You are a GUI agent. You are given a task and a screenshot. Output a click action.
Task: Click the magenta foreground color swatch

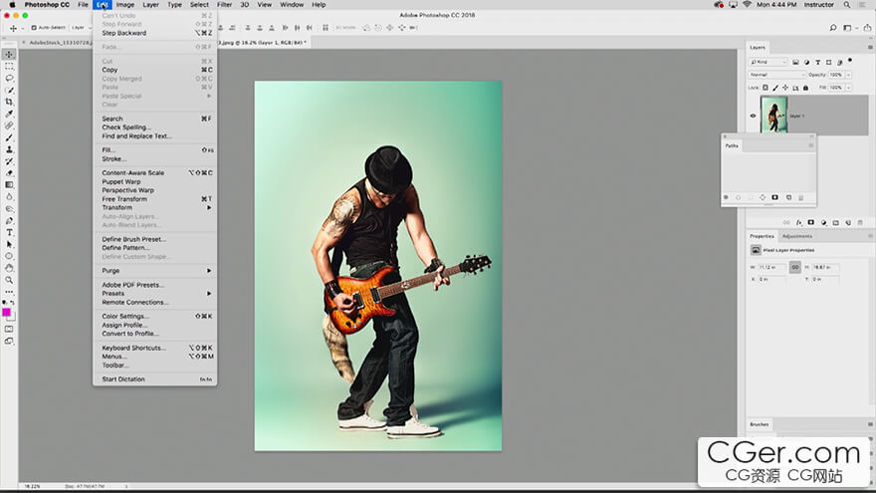6,312
